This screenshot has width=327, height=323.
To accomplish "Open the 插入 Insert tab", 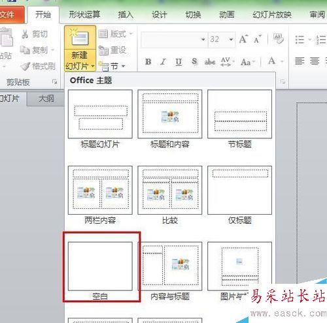I will coord(126,14).
